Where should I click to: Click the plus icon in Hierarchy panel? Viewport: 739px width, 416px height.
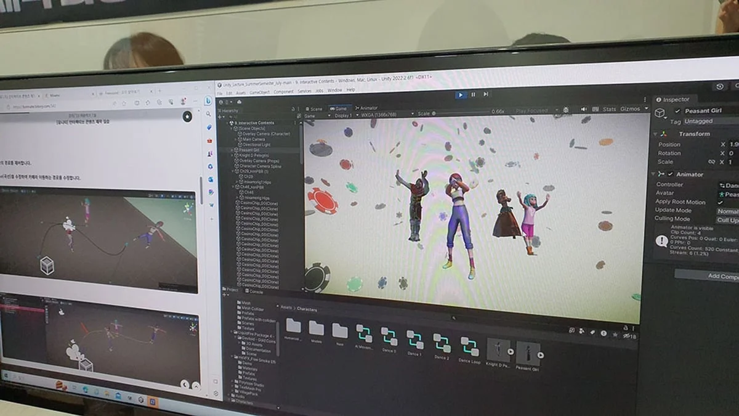pyautogui.click(x=220, y=116)
